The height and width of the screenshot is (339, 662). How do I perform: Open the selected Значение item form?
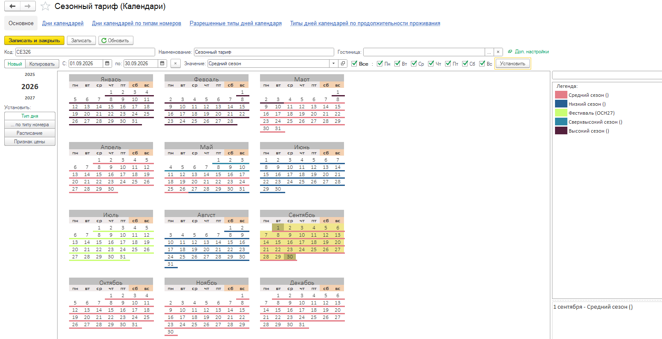point(343,64)
